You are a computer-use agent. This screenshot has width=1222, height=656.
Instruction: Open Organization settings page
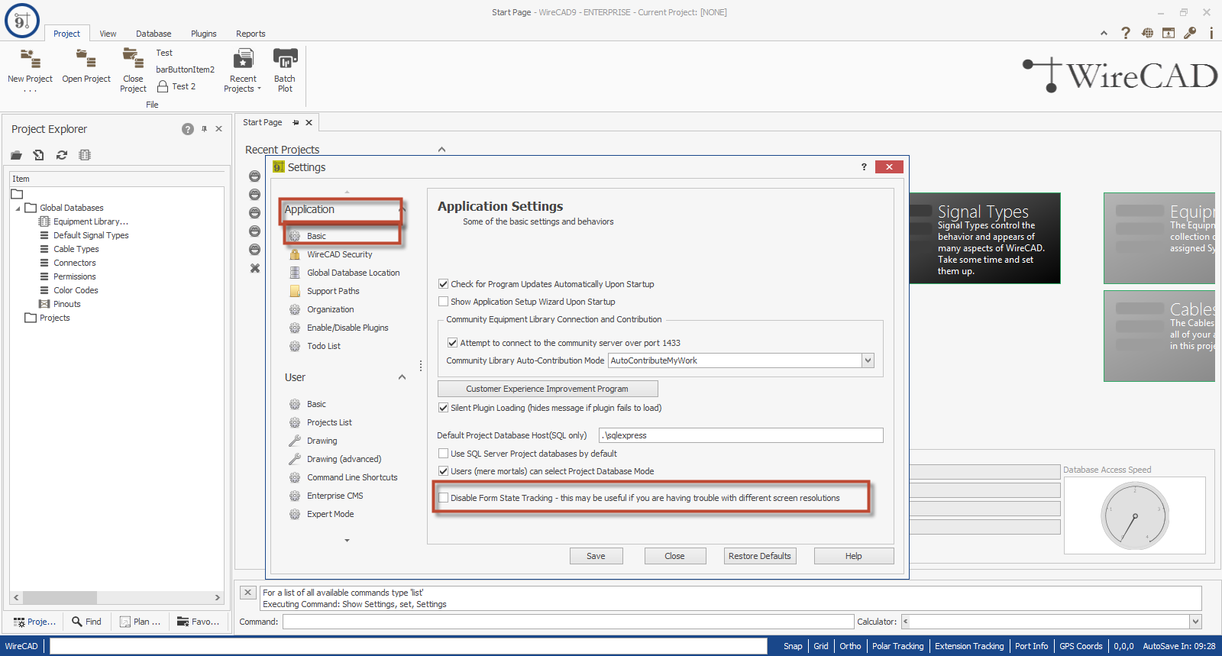pyautogui.click(x=330, y=309)
